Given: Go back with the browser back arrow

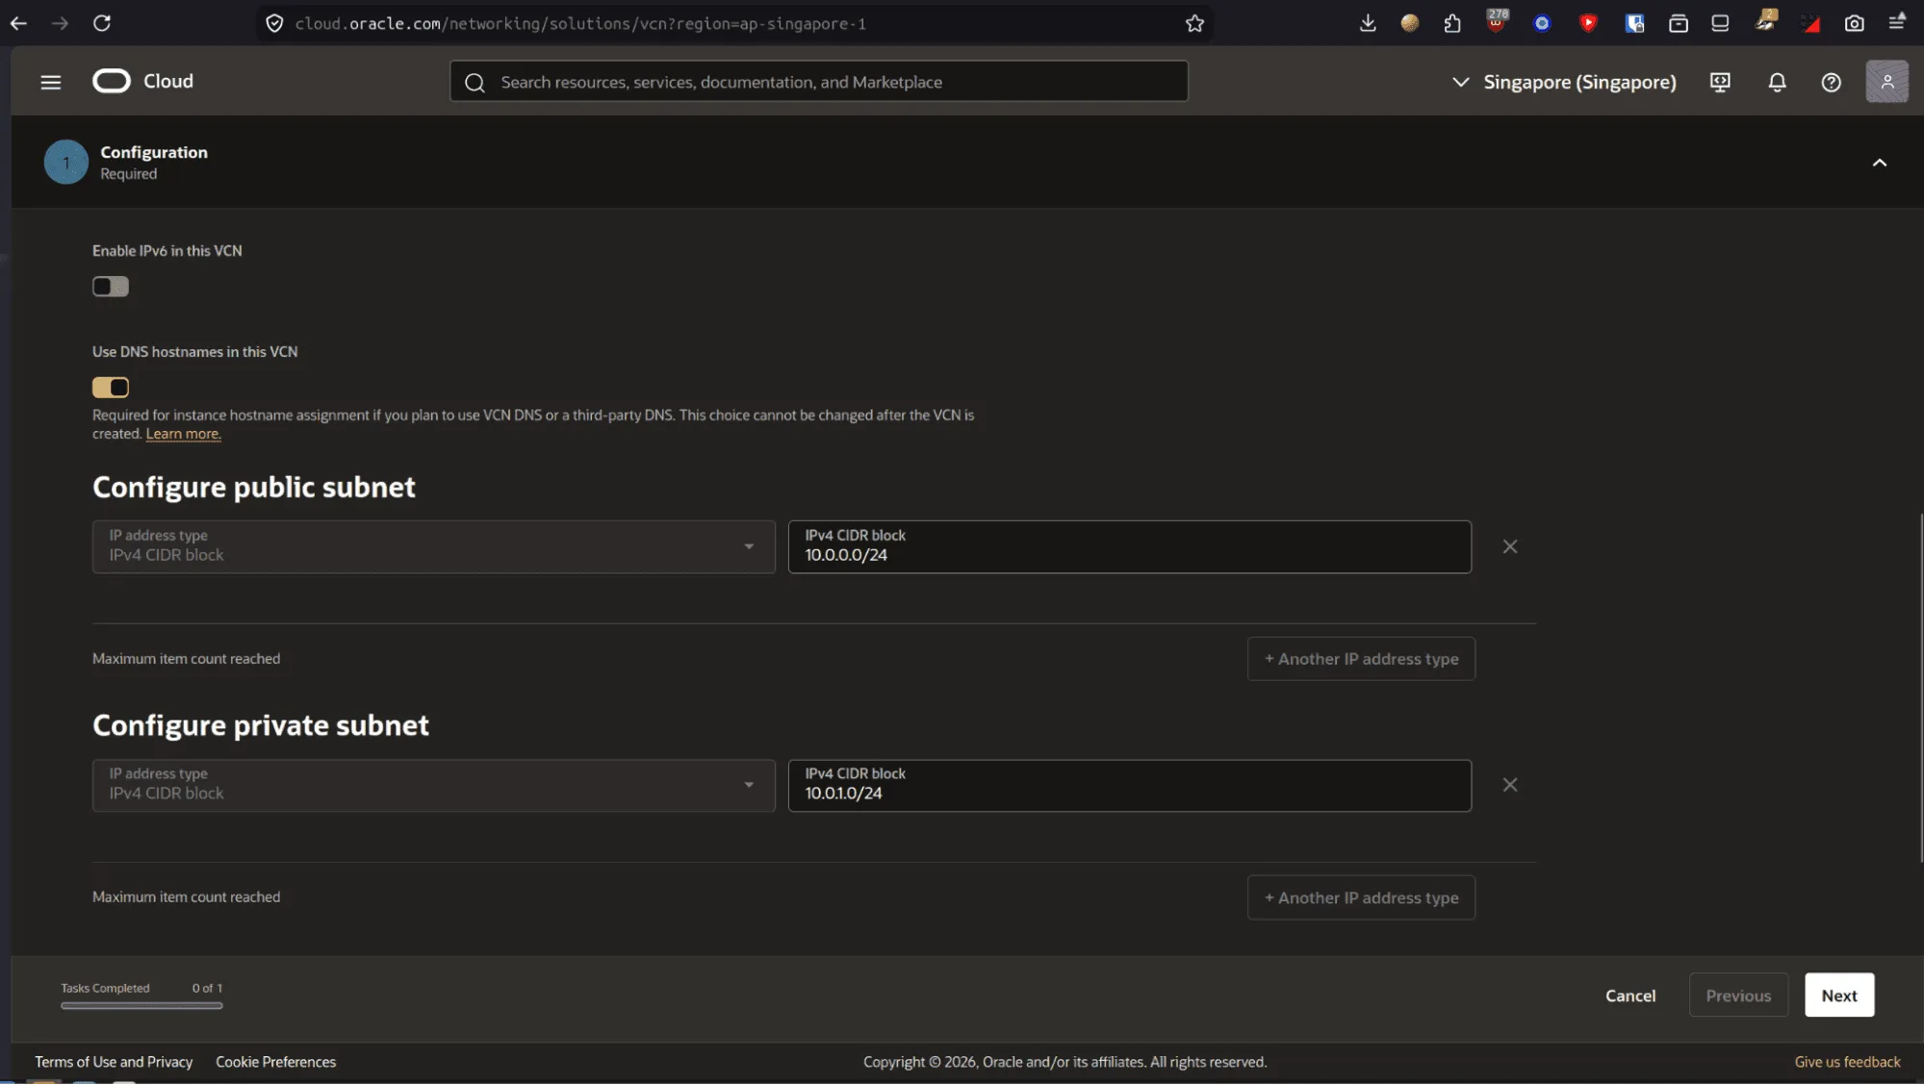Looking at the screenshot, I should [18, 23].
